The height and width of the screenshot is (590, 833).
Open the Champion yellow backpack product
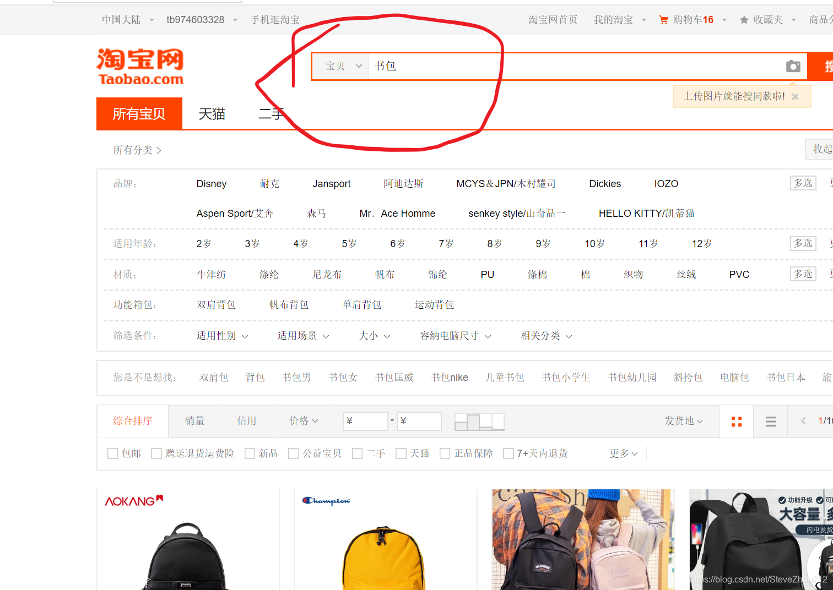[x=386, y=539]
